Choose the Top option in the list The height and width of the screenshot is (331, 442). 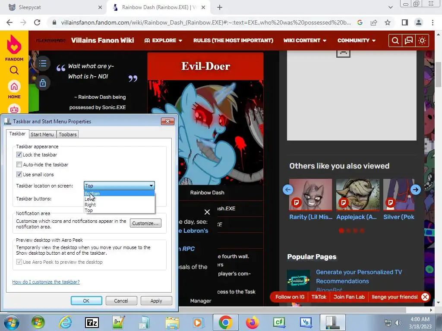(119, 210)
